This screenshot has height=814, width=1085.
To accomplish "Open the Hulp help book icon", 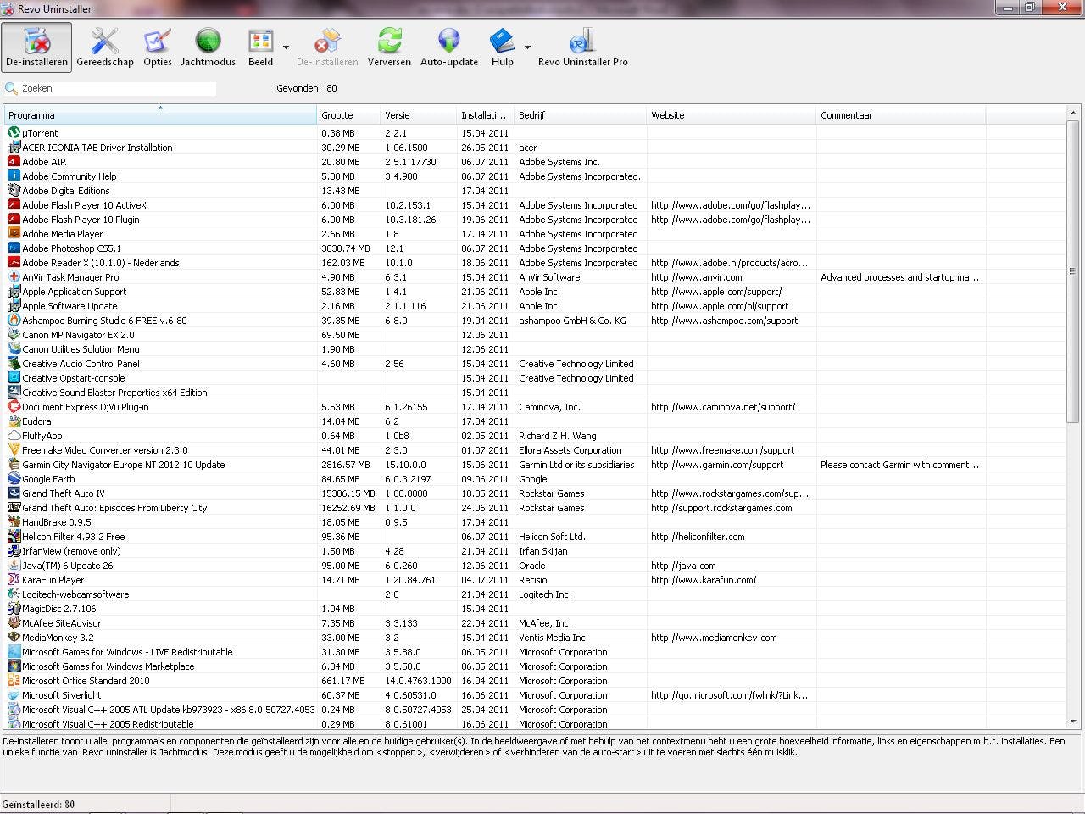I will pyautogui.click(x=503, y=41).
